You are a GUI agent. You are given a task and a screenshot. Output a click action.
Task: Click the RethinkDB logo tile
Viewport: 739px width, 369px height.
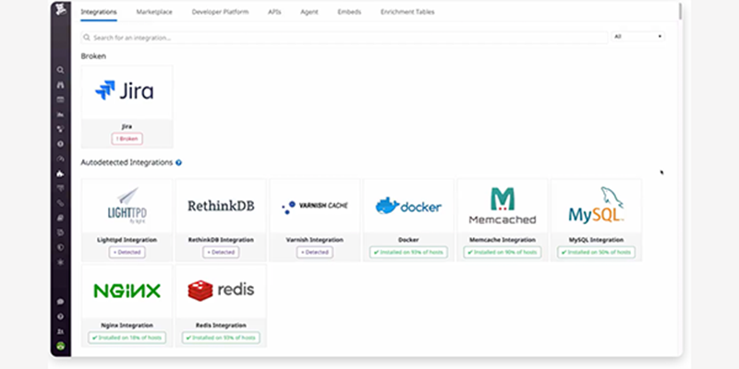tap(221, 206)
